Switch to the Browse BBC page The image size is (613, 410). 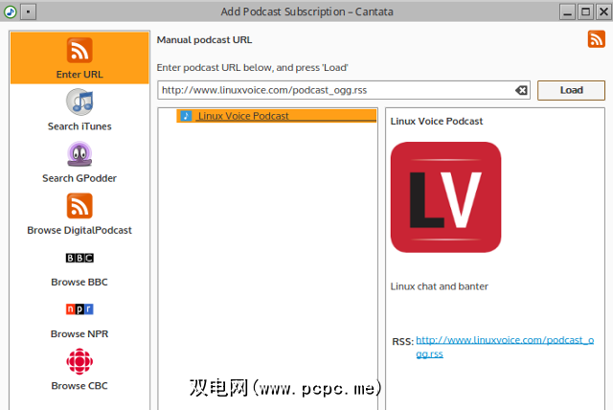point(79,282)
